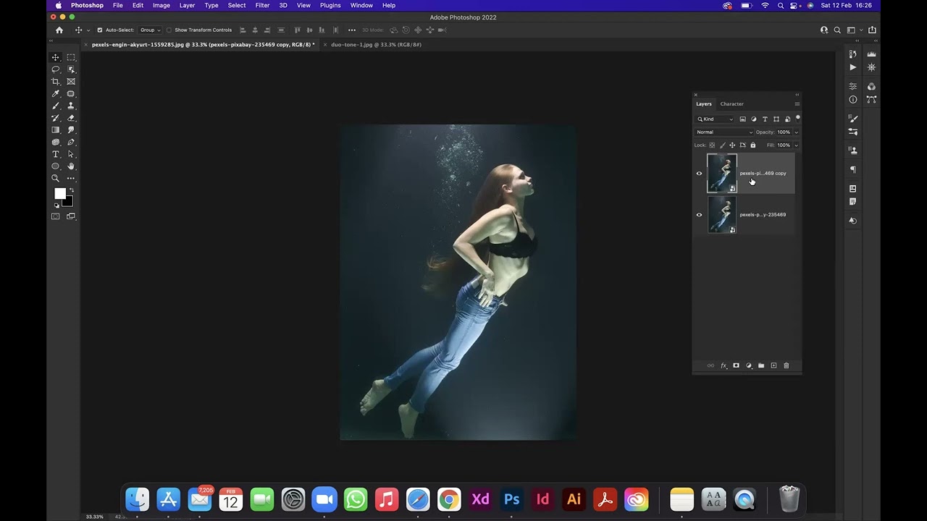The height and width of the screenshot is (521, 927).
Task: Select the Lasso tool
Action: 56,69
